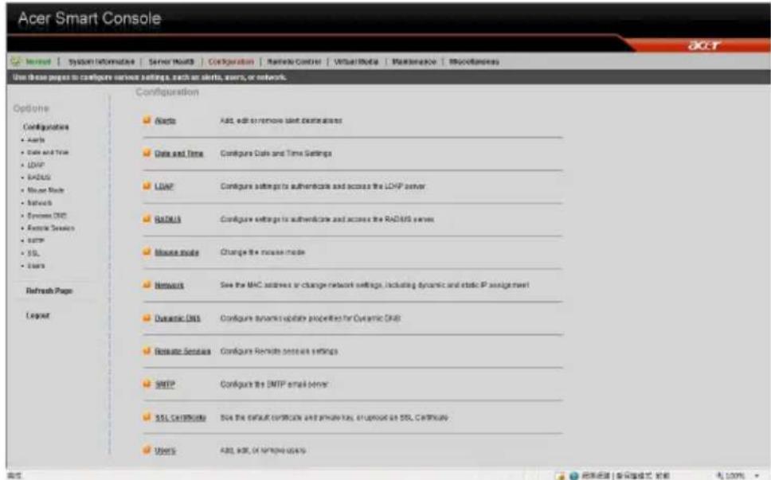771x480 pixels.
Task: Click the Acer logo in header
Action: pyautogui.click(x=704, y=45)
